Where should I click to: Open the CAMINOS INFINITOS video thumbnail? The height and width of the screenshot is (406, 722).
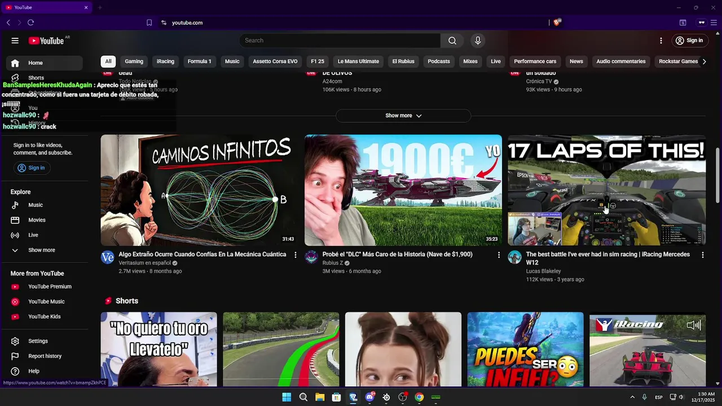coord(200,190)
